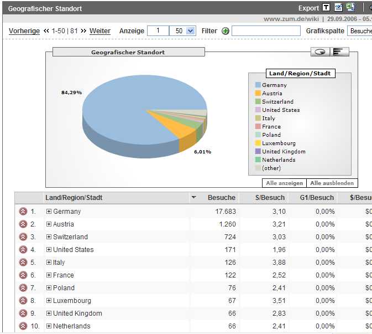Click the Austria orange legend swatch
The width and height of the screenshot is (372, 334).
(258, 94)
